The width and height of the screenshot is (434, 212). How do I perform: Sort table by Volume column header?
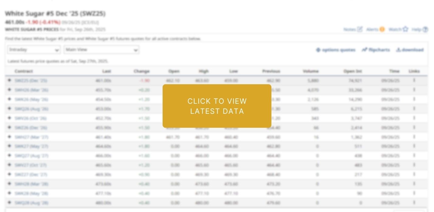click(x=311, y=71)
